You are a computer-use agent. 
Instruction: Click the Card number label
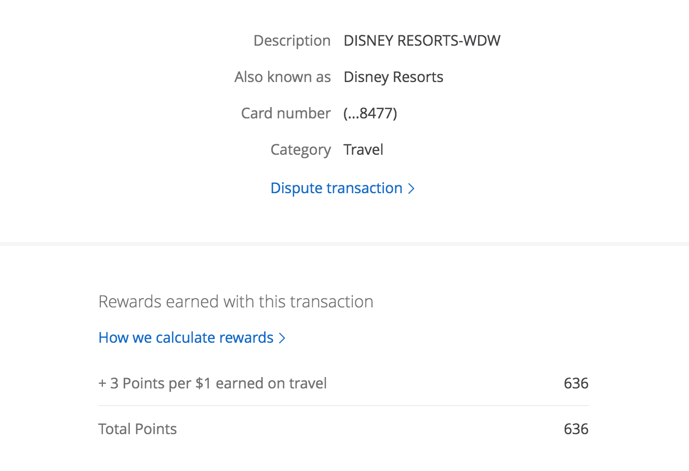coord(285,113)
